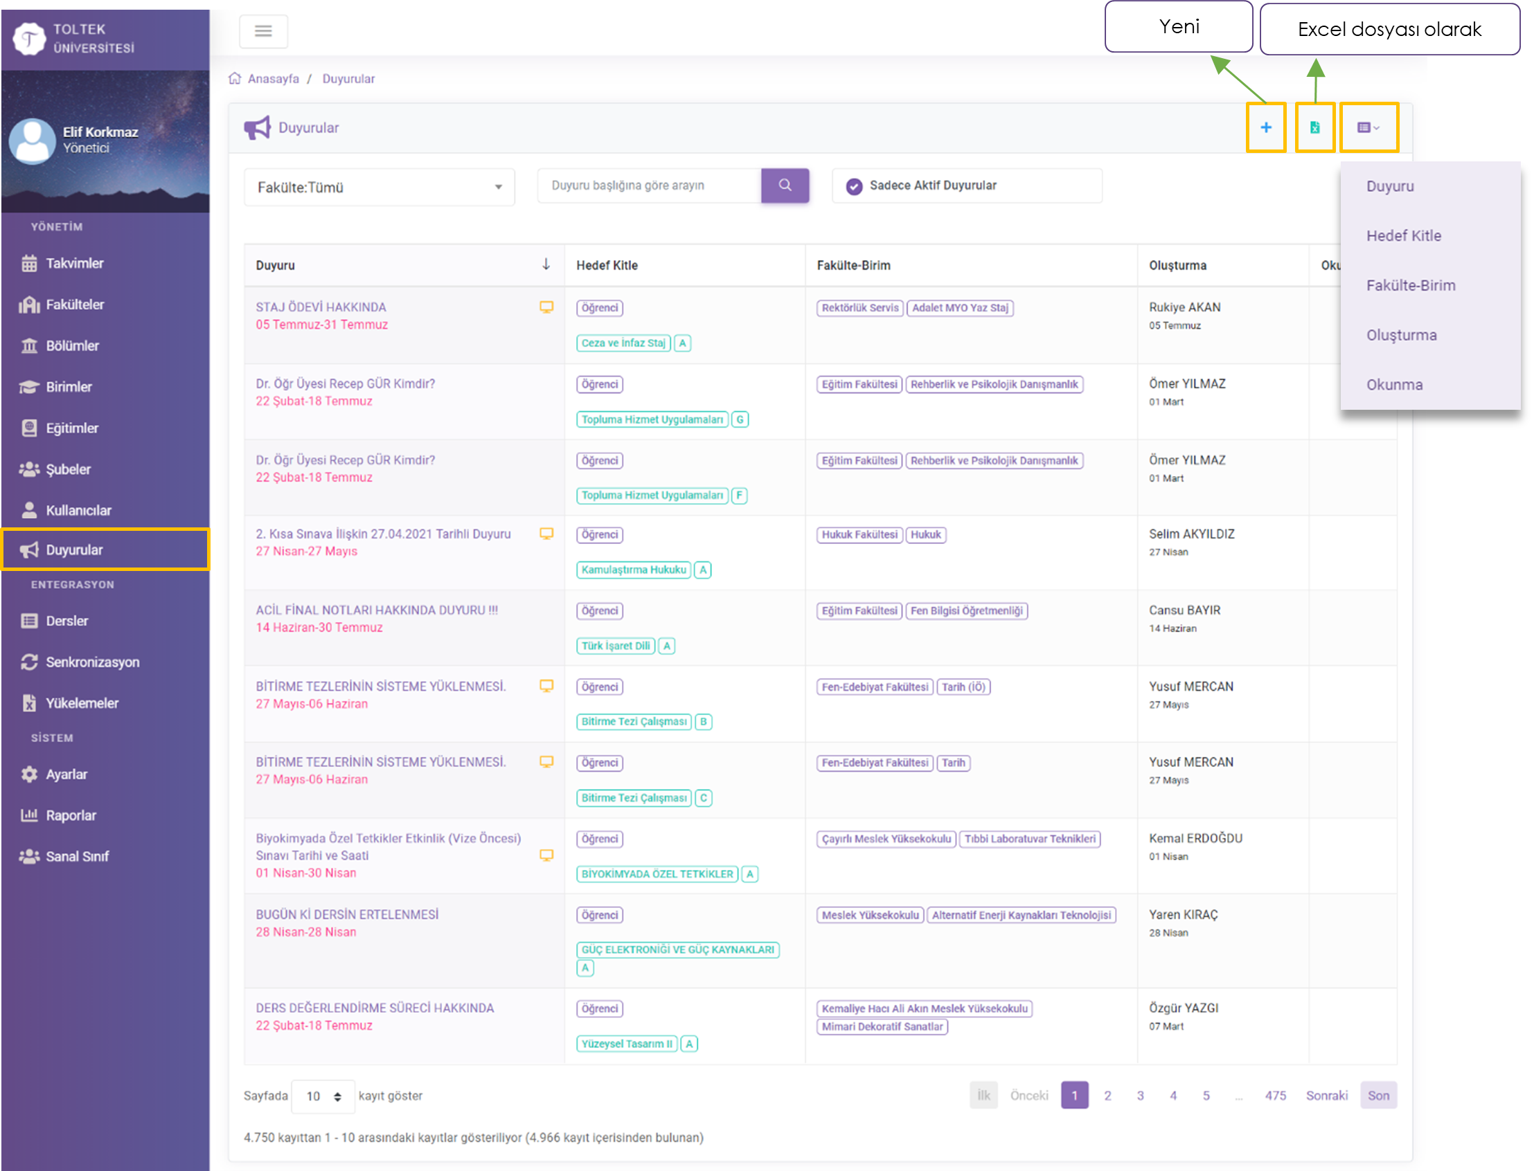Toggle Okunma column visibility option
The height and width of the screenshot is (1171, 1534).
coord(1394,385)
